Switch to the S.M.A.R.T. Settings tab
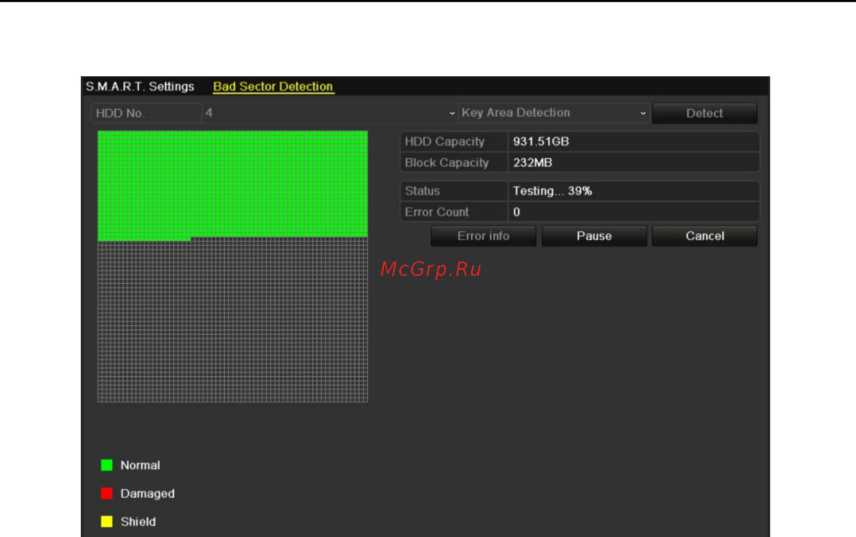Viewport: 856px width, 537px height. coord(140,87)
